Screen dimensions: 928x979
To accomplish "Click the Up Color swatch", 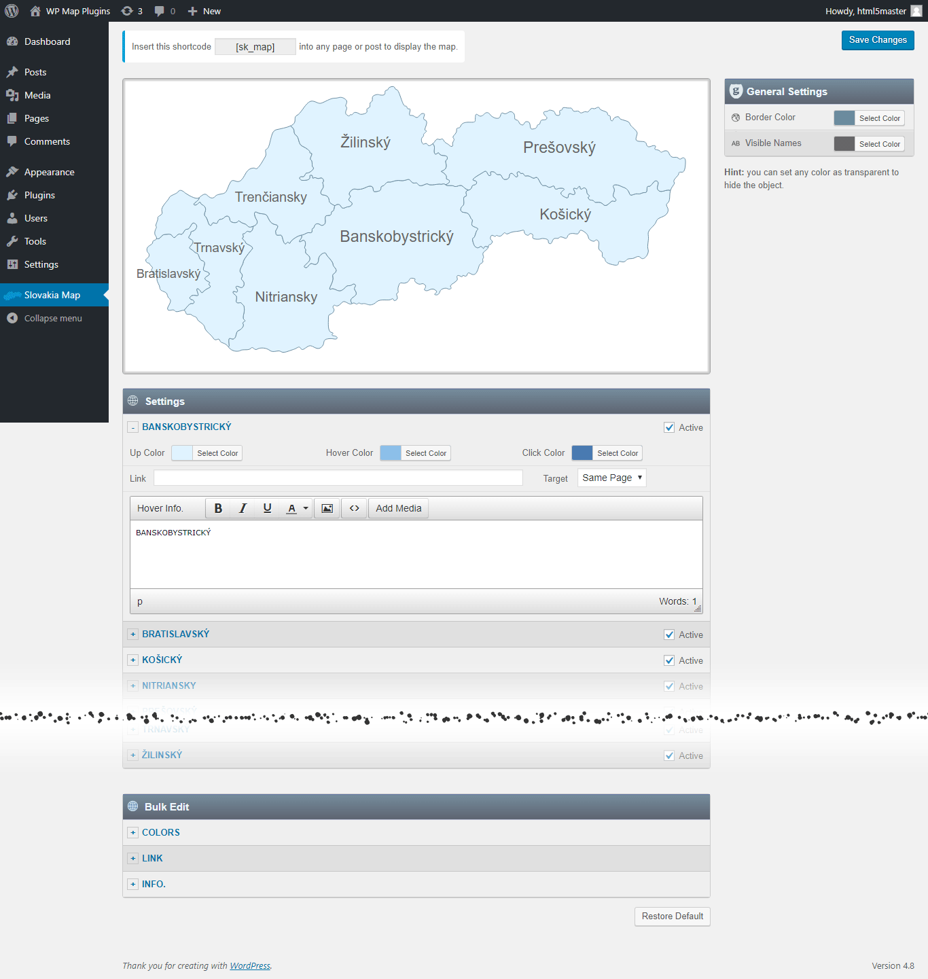I will [182, 453].
